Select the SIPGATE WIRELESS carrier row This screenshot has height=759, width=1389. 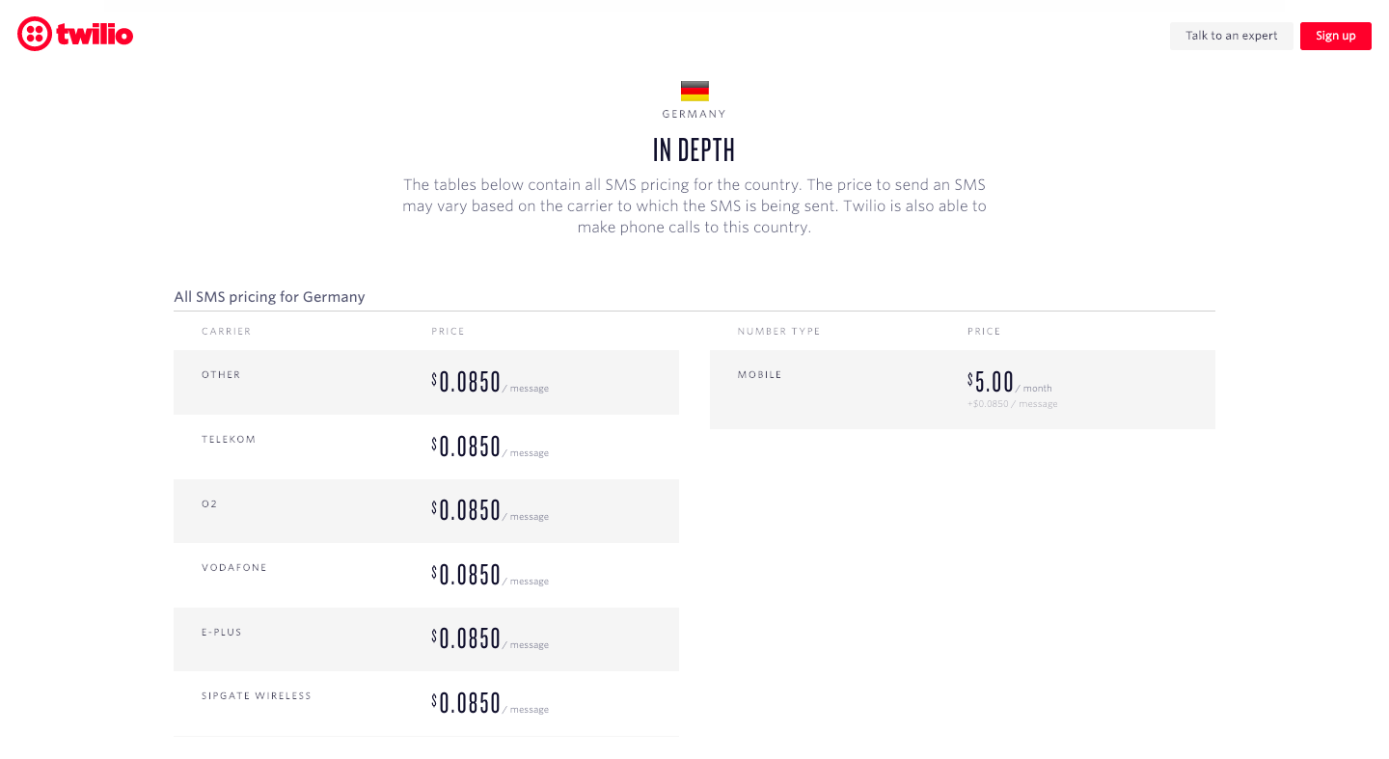(425, 703)
